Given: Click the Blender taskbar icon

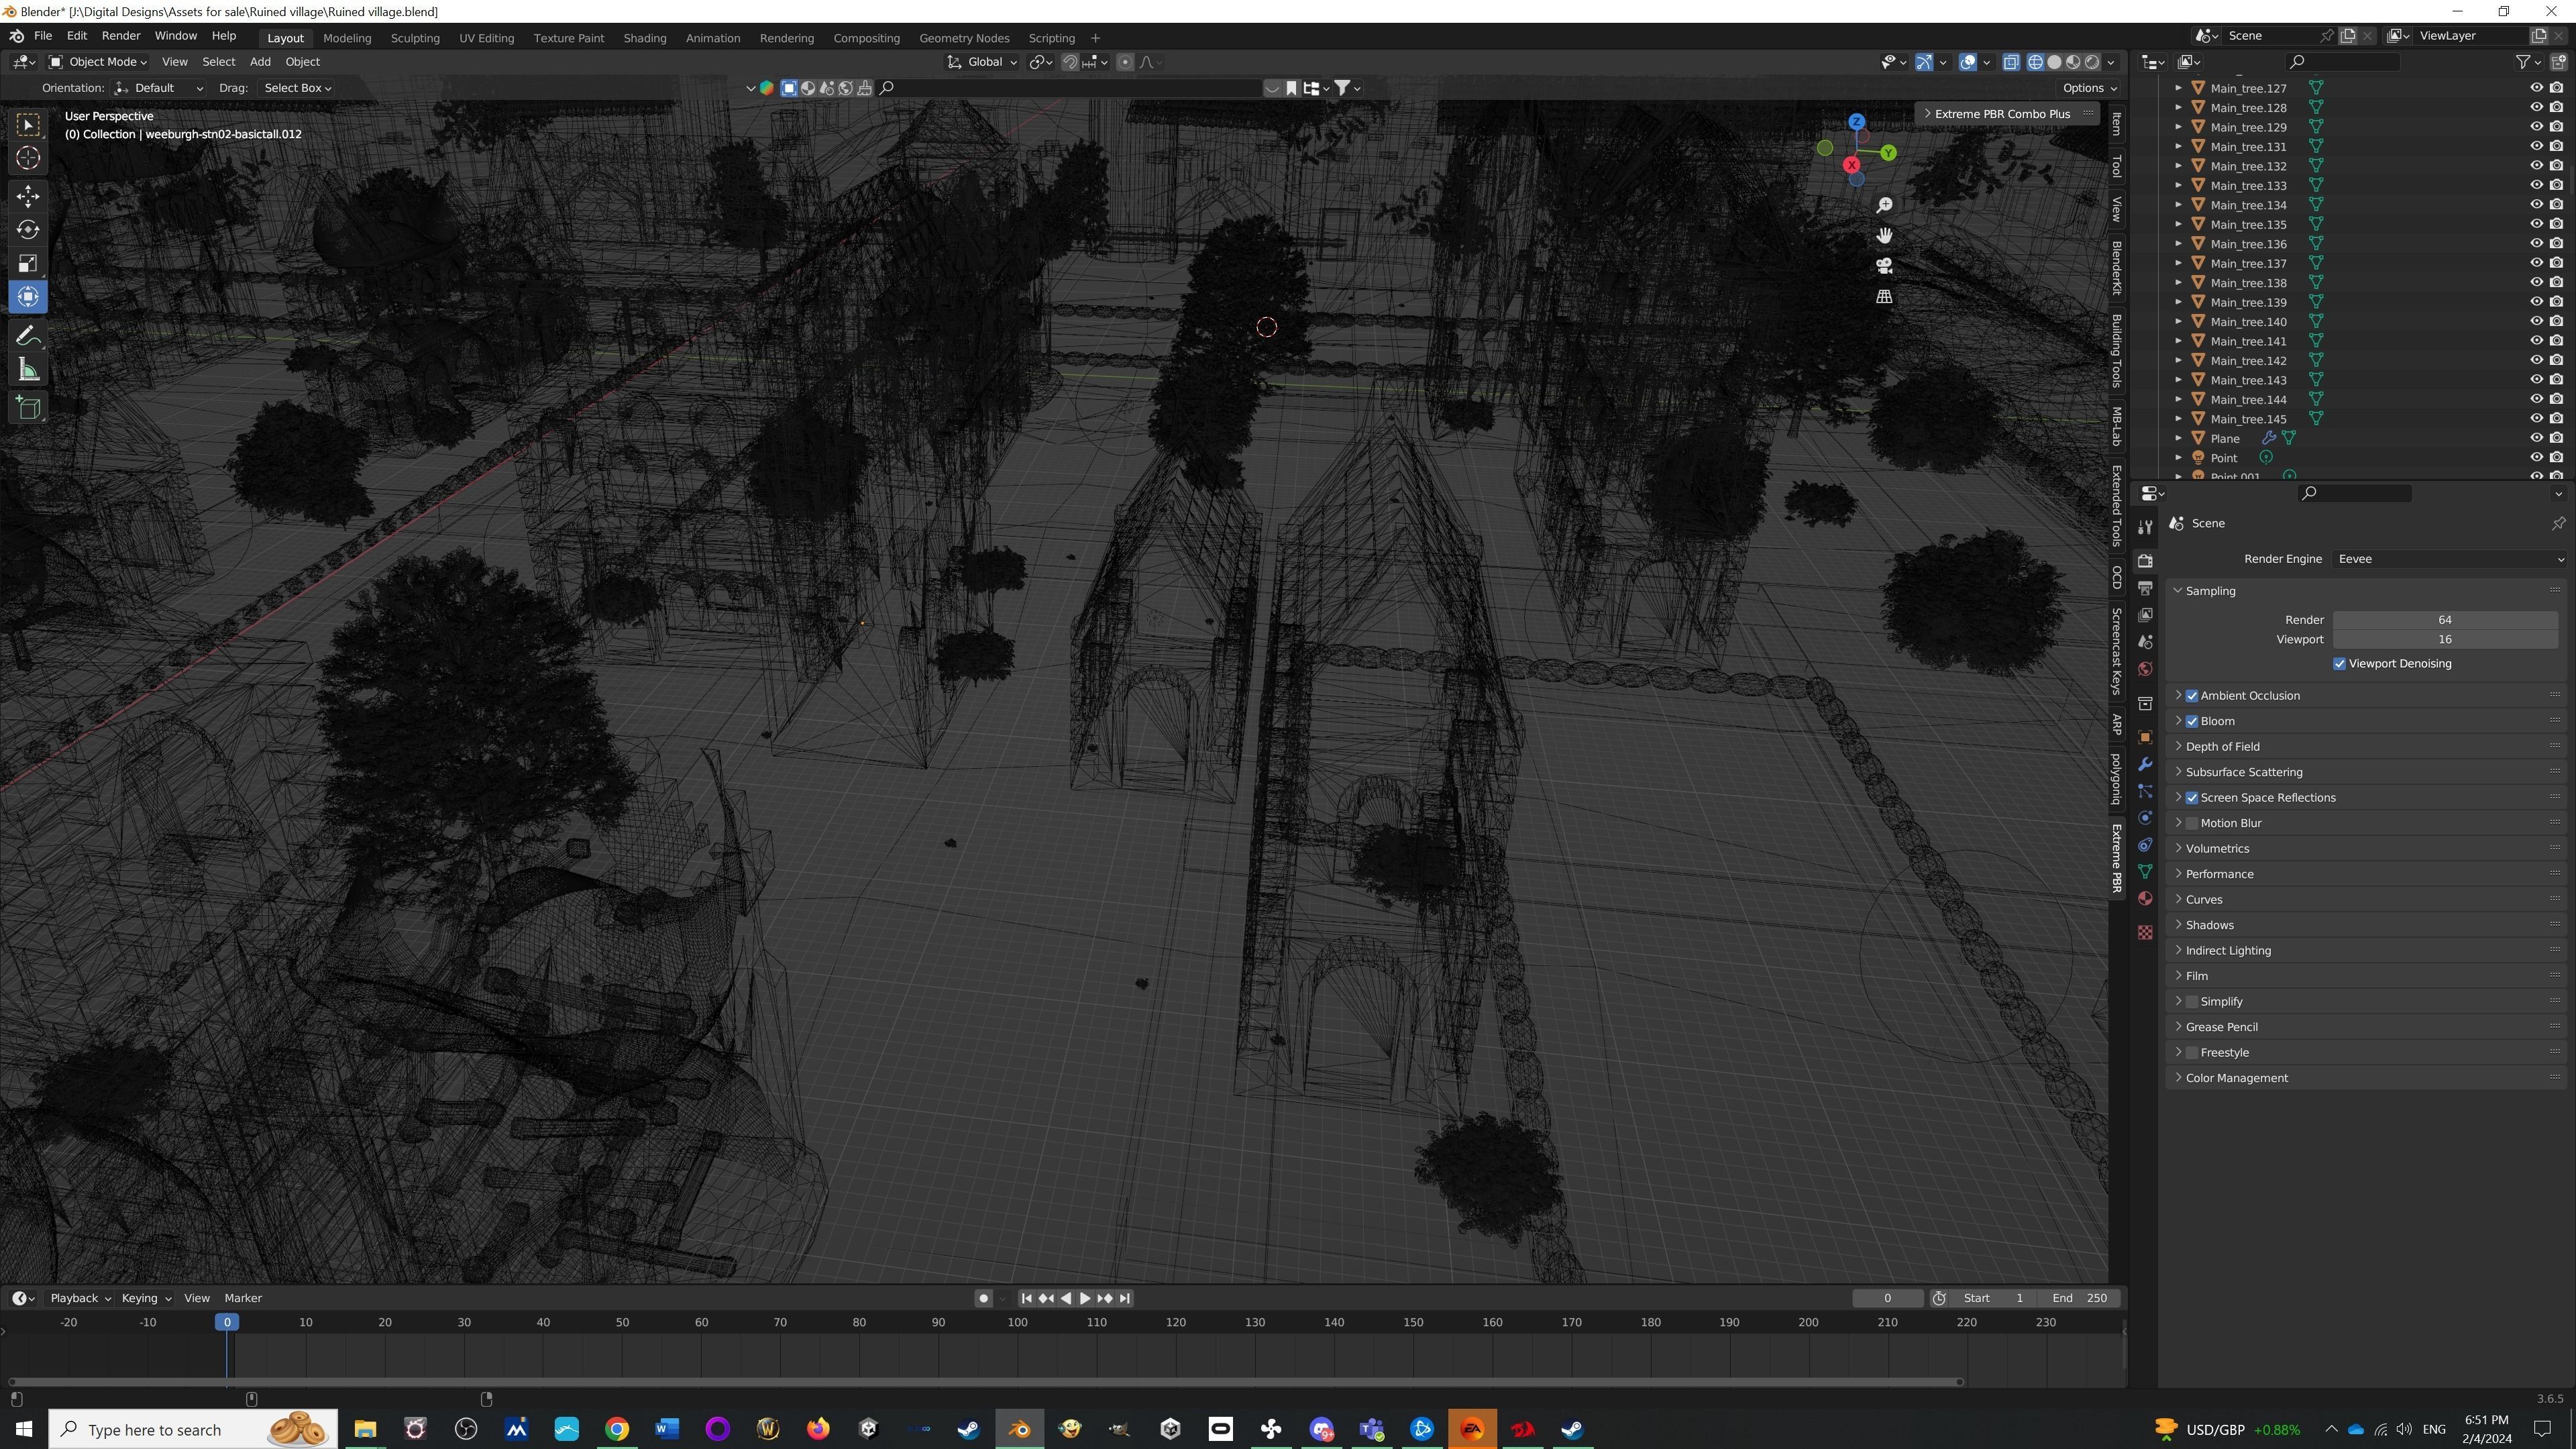Looking at the screenshot, I should point(1019,1429).
